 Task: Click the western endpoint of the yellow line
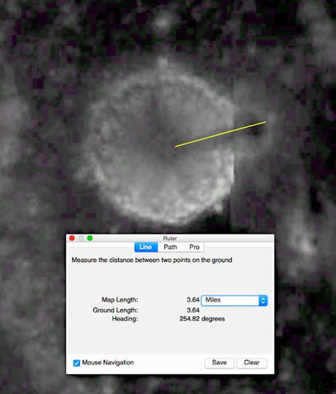pos(175,147)
